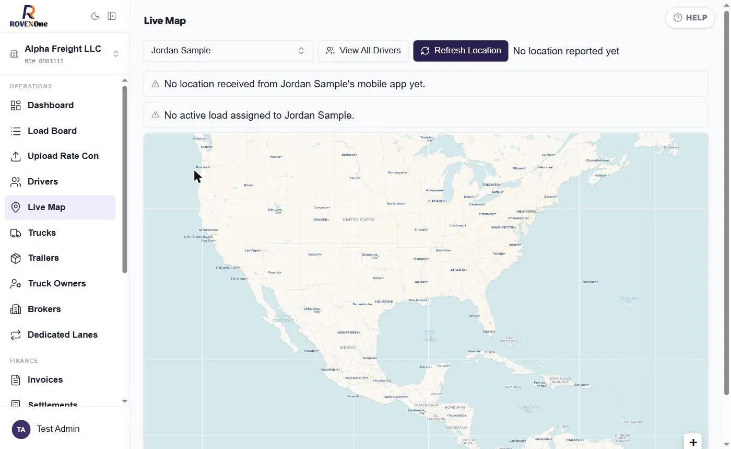Click the 'No active load assigned' warning message

point(426,115)
